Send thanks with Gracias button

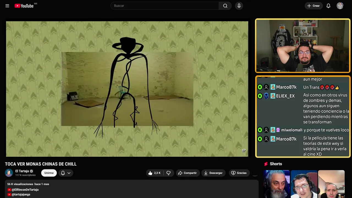(239, 173)
